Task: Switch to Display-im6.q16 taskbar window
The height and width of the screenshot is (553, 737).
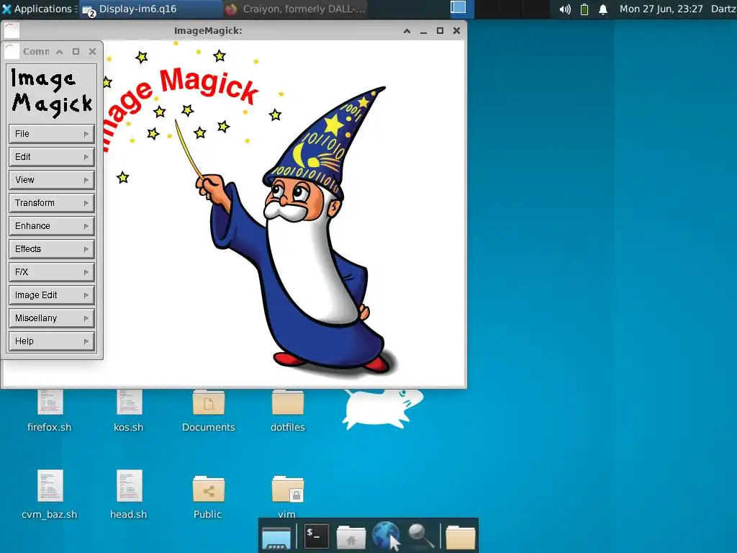Action: (x=151, y=9)
